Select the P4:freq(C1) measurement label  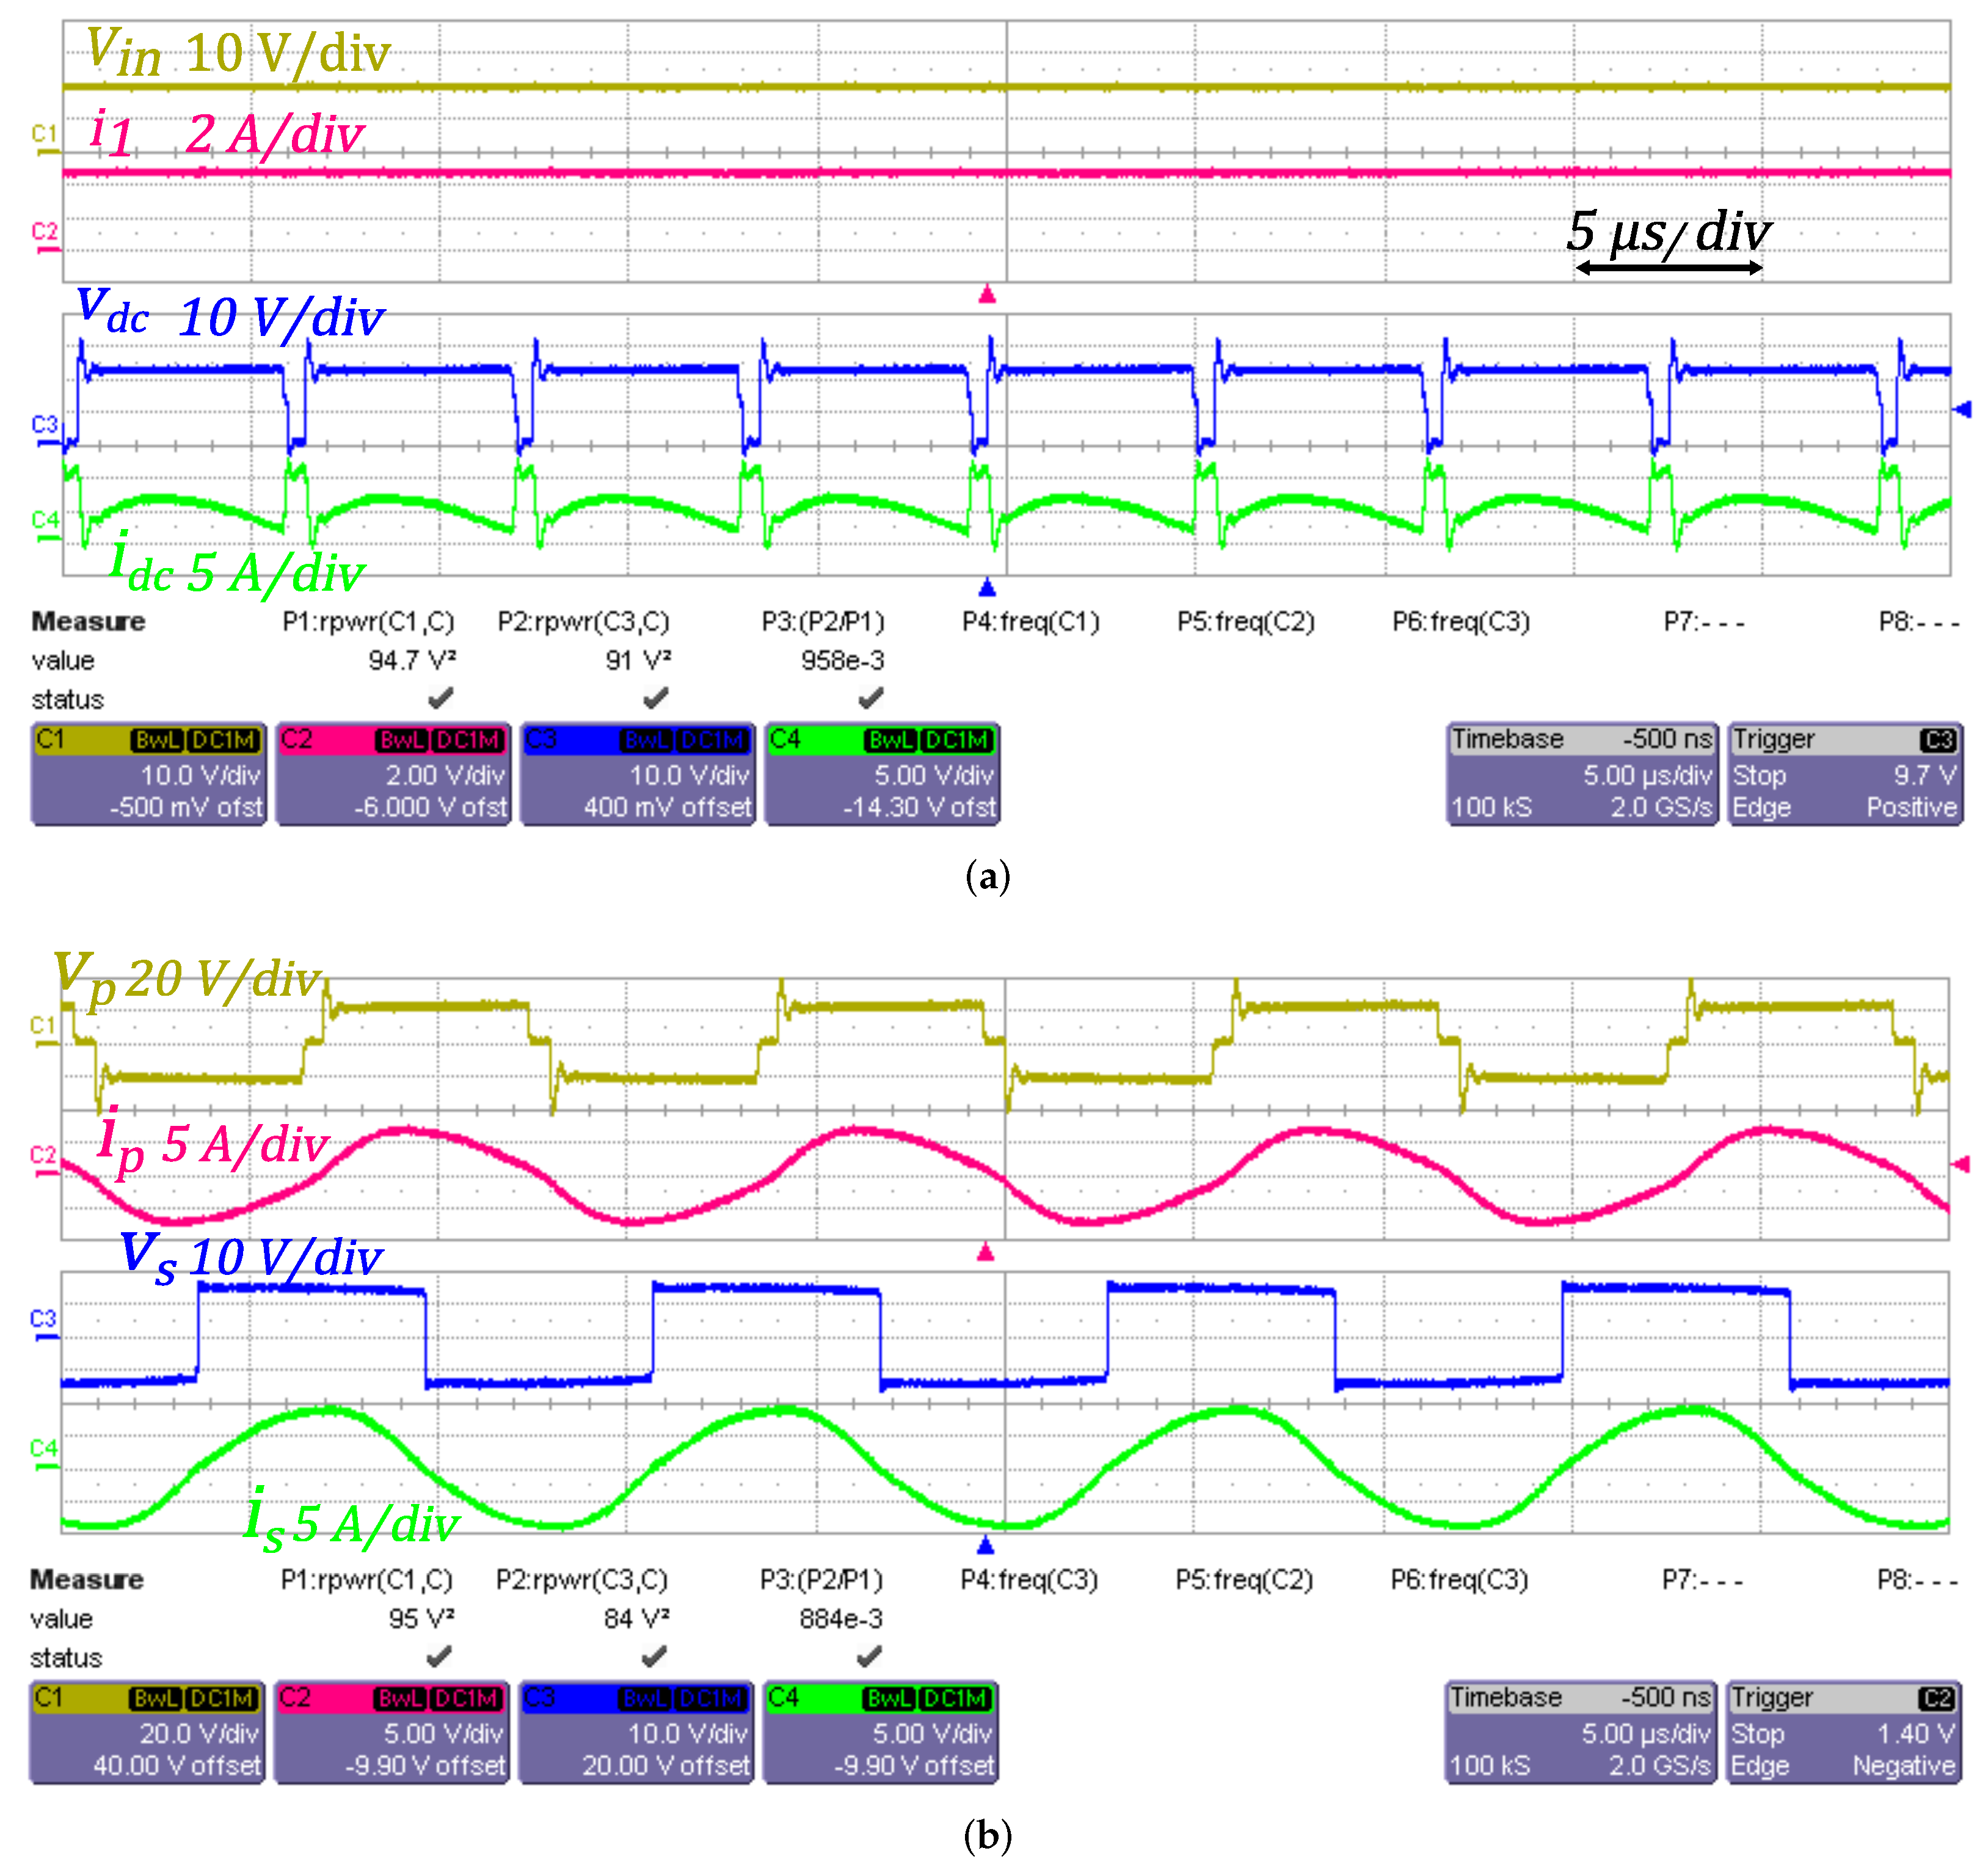coord(1030,622)
